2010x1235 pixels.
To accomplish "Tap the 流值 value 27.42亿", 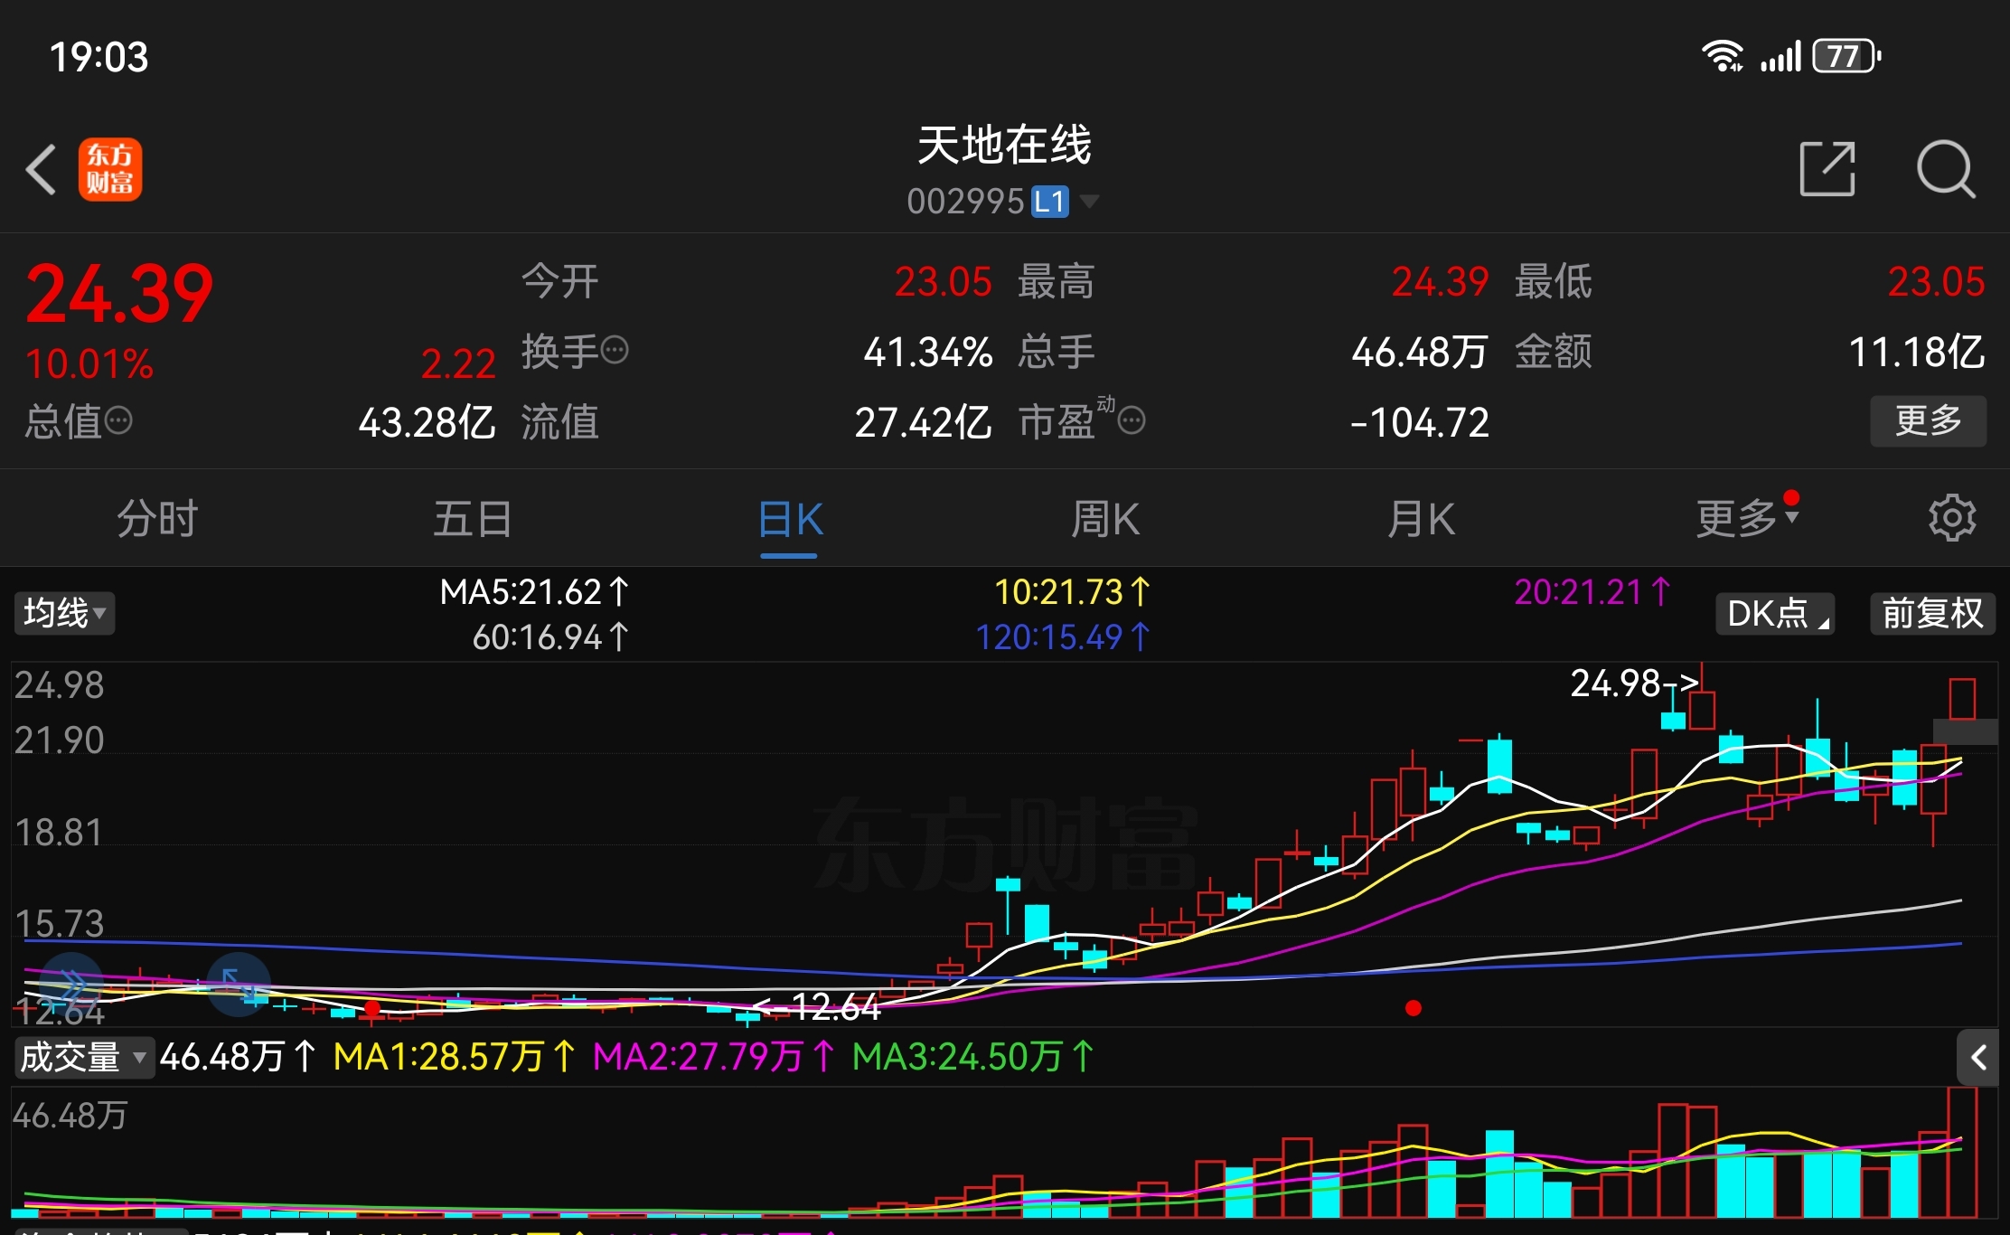I will [924, 422].
